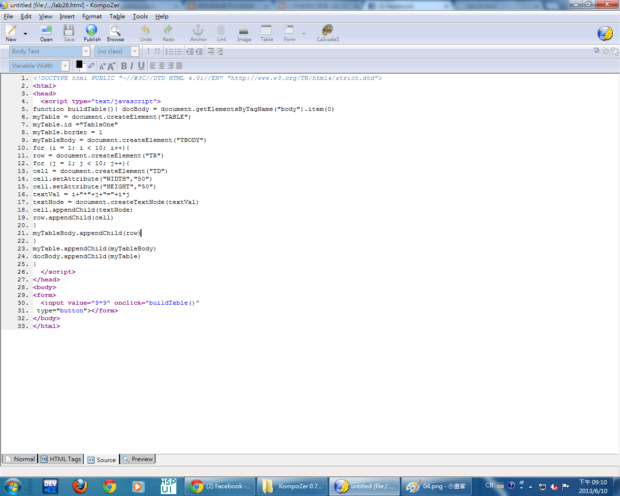The width and height of the screenshot is (620, 496).
Task: Open Firefox from the taskbar
Action: pos(80,486)
